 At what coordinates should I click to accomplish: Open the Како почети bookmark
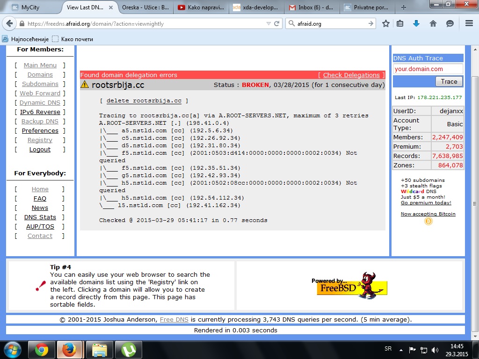point(73,39)
